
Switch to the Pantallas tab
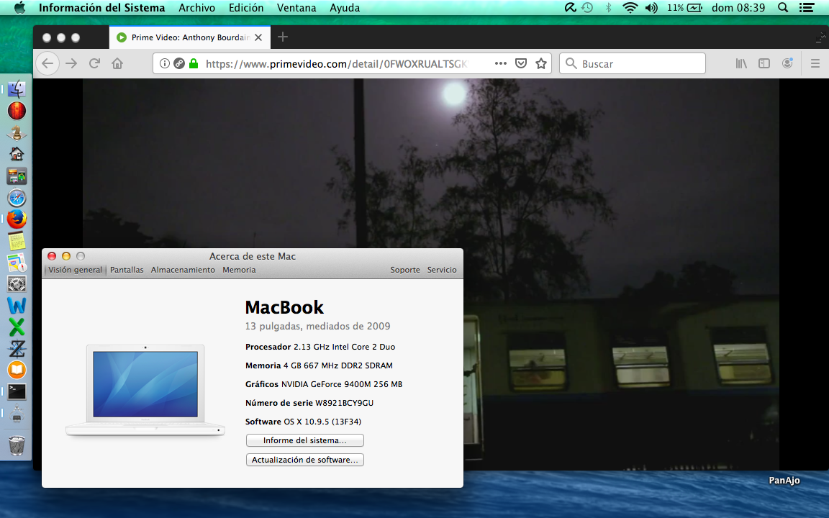[127, 270]
